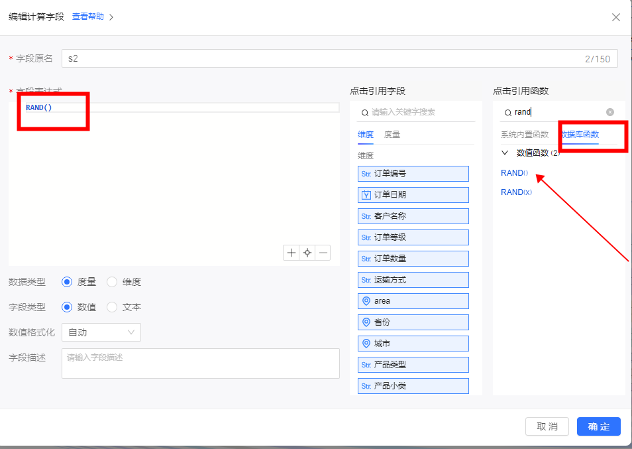The width and height of the screenshot is (632, 449).
Task: Click the calendar icon beside 订单日期
Action: pyautogui.click(x=366, y=195)
